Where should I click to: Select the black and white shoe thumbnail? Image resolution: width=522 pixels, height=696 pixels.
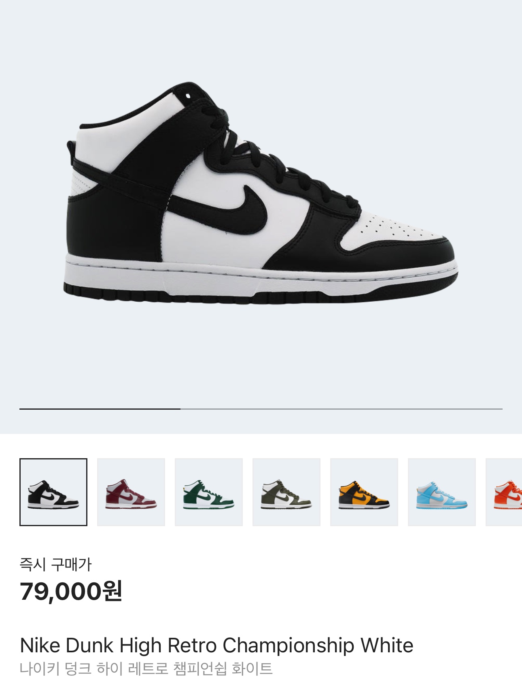pos(53,492)
